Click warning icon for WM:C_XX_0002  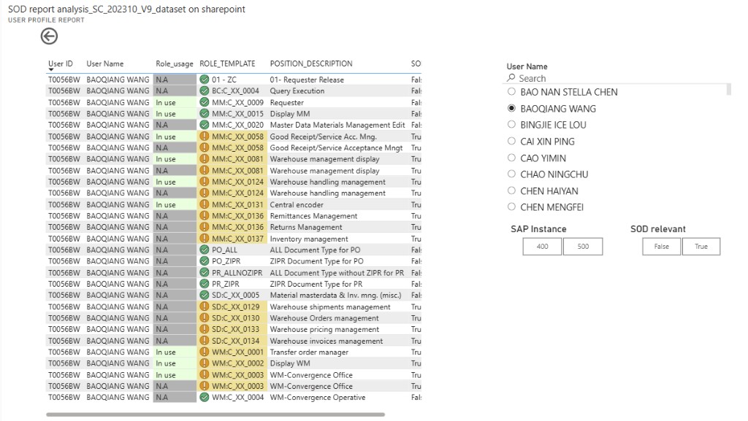(x=205, y=363)
